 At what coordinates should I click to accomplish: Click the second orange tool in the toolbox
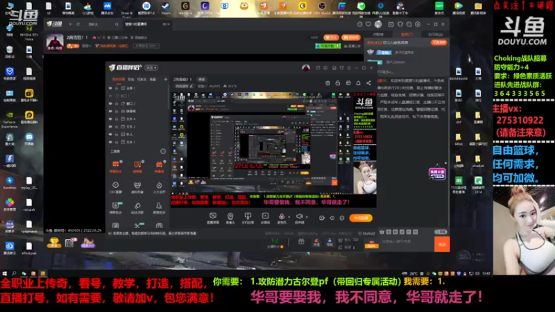click(137, 166)
